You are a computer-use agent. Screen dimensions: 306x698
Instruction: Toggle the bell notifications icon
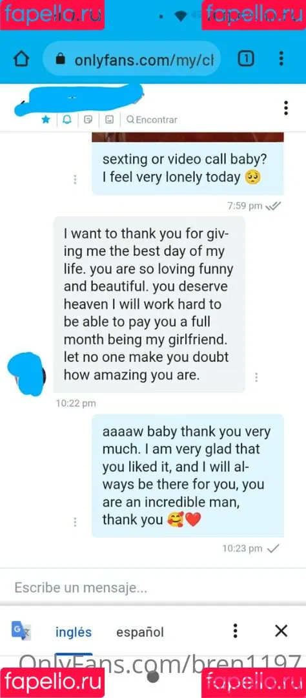[67, 120]
